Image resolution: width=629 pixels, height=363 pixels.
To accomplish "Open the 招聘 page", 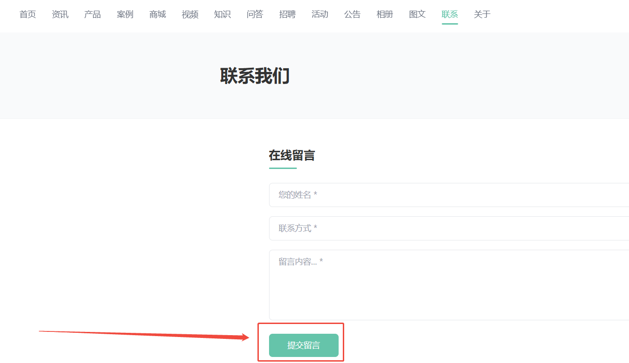I will [288, 14].
